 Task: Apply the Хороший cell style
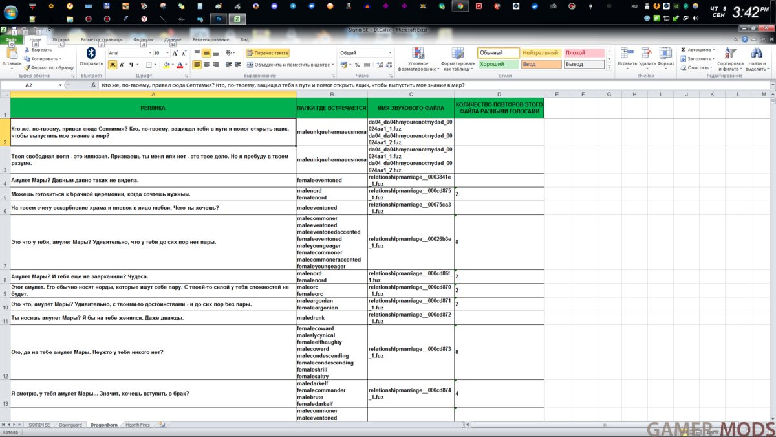tap(499, 65)
